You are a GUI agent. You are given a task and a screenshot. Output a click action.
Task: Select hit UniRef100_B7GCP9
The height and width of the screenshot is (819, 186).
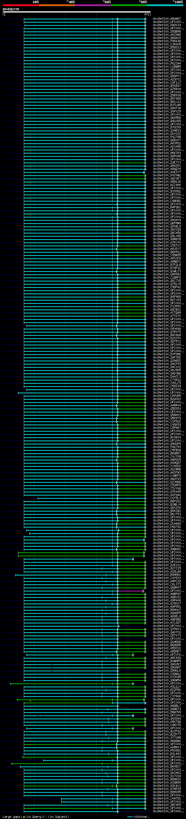point(167,128)
